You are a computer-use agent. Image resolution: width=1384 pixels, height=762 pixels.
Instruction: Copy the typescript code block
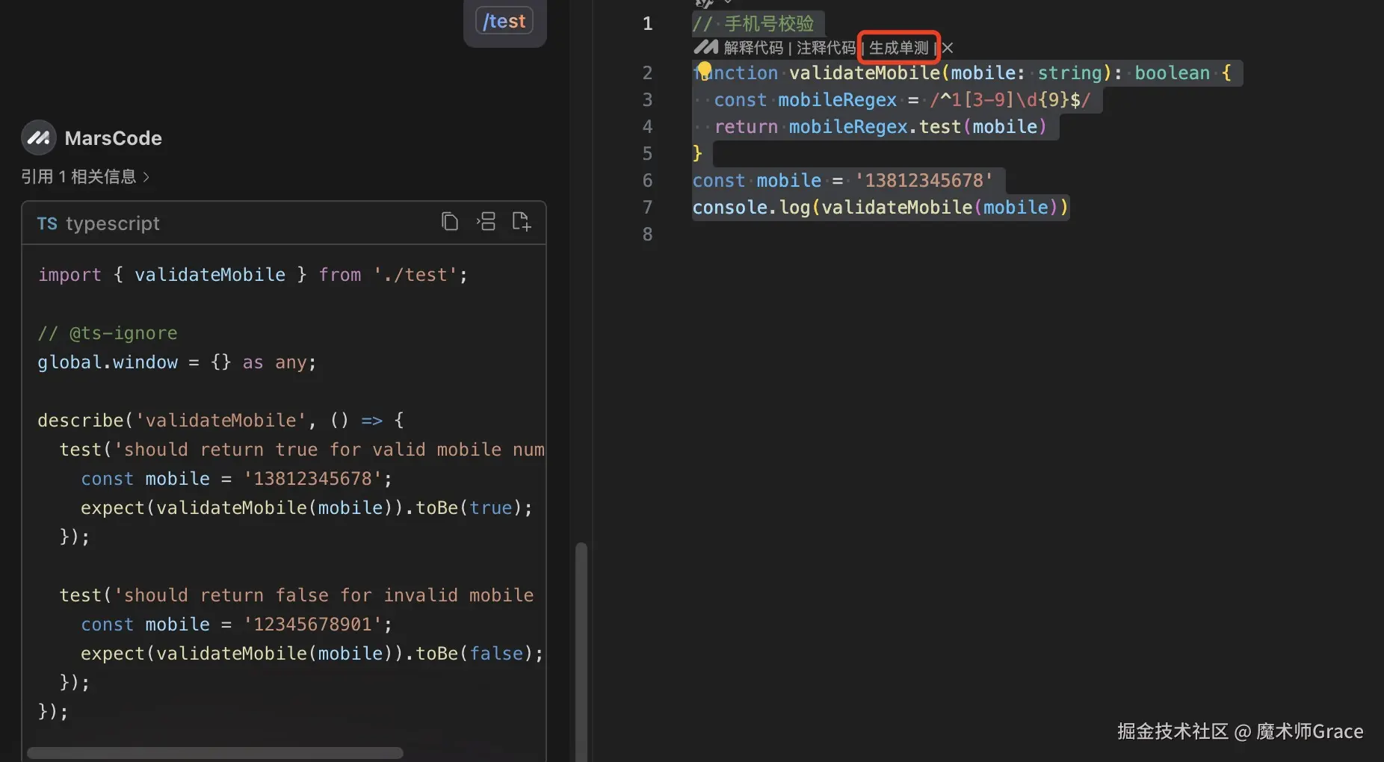pos(449,222)
